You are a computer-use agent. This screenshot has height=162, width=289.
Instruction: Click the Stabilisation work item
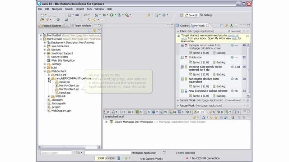click(195, 57)
